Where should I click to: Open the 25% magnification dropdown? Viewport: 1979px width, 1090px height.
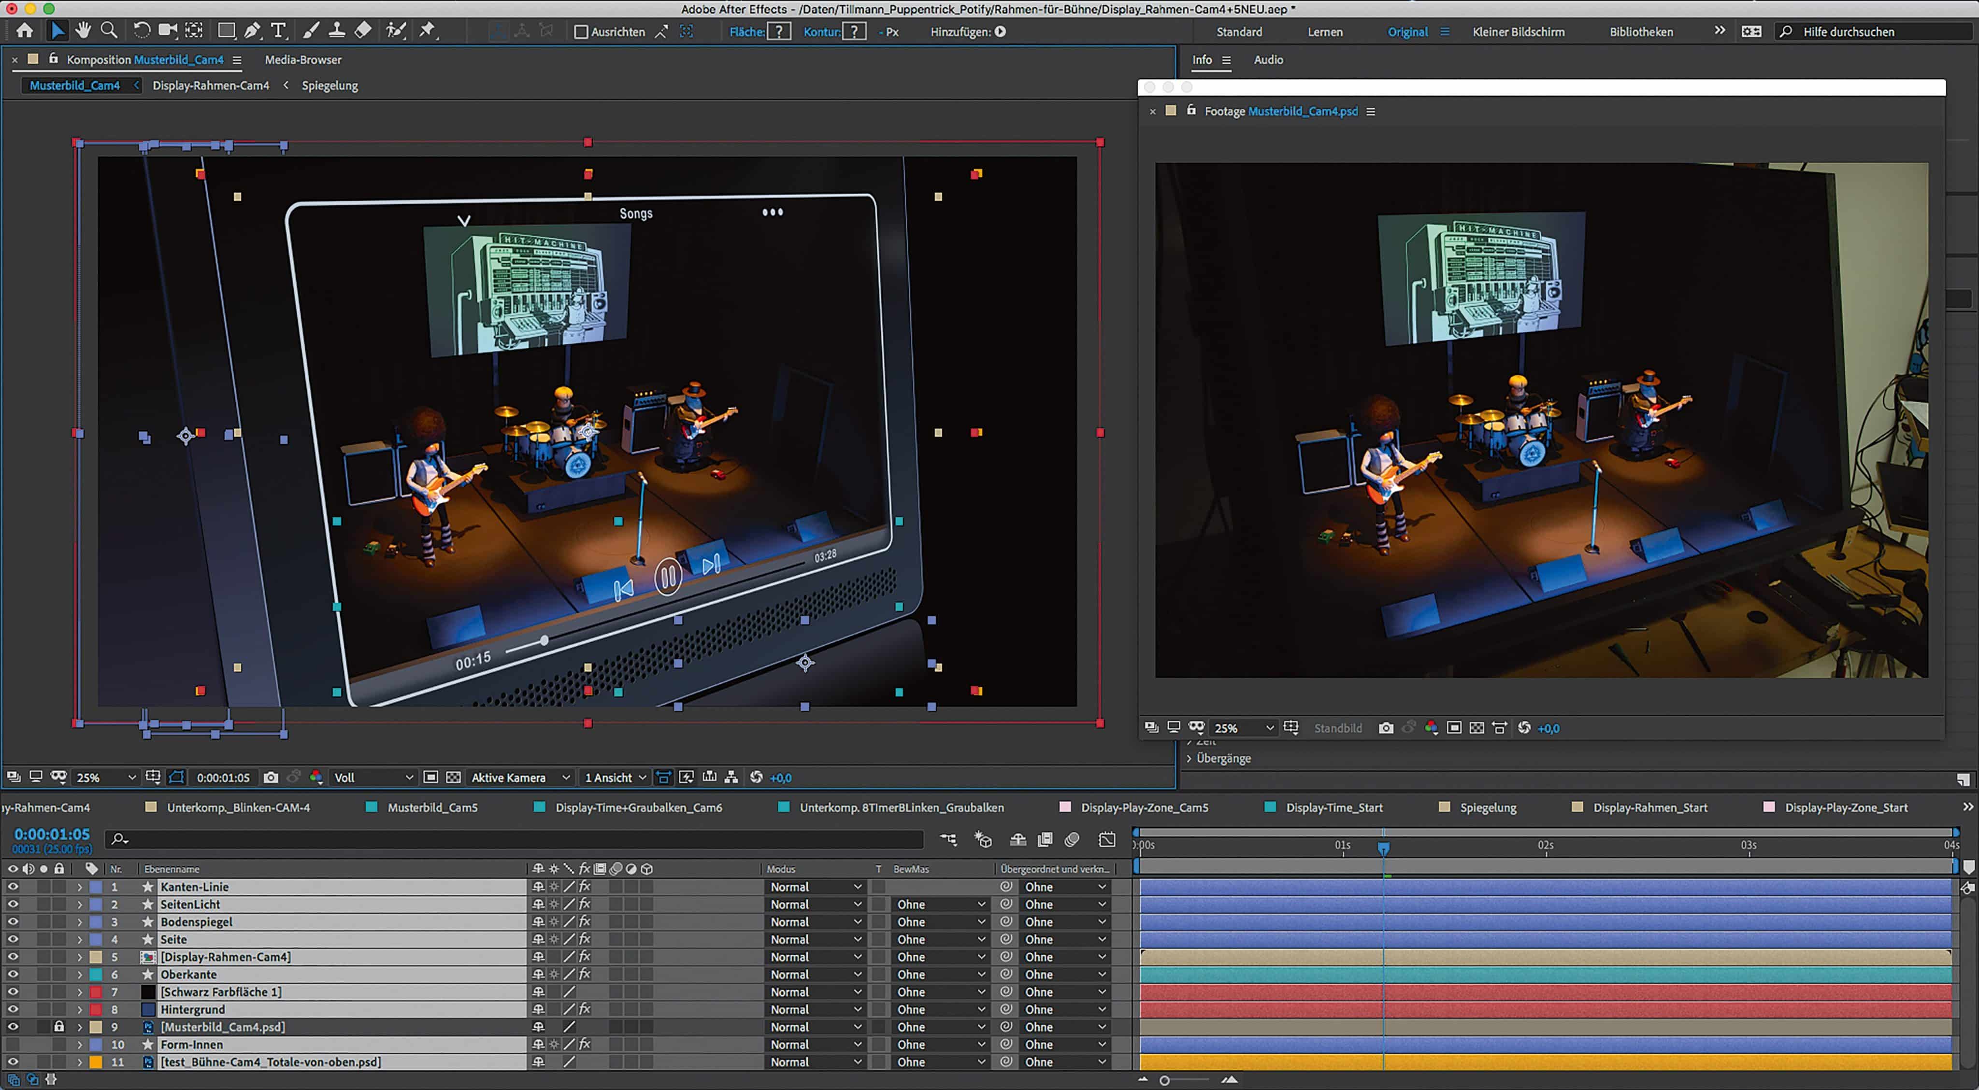coord(105,778)
